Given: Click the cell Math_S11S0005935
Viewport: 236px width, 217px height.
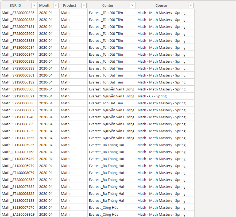Looking at the screenshot, I should (x=19, y=145).
